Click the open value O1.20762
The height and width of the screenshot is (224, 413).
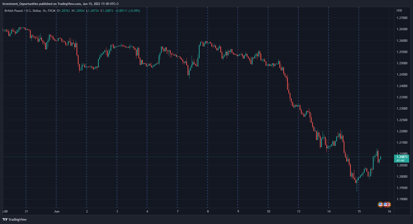click(x=63, y=11)
